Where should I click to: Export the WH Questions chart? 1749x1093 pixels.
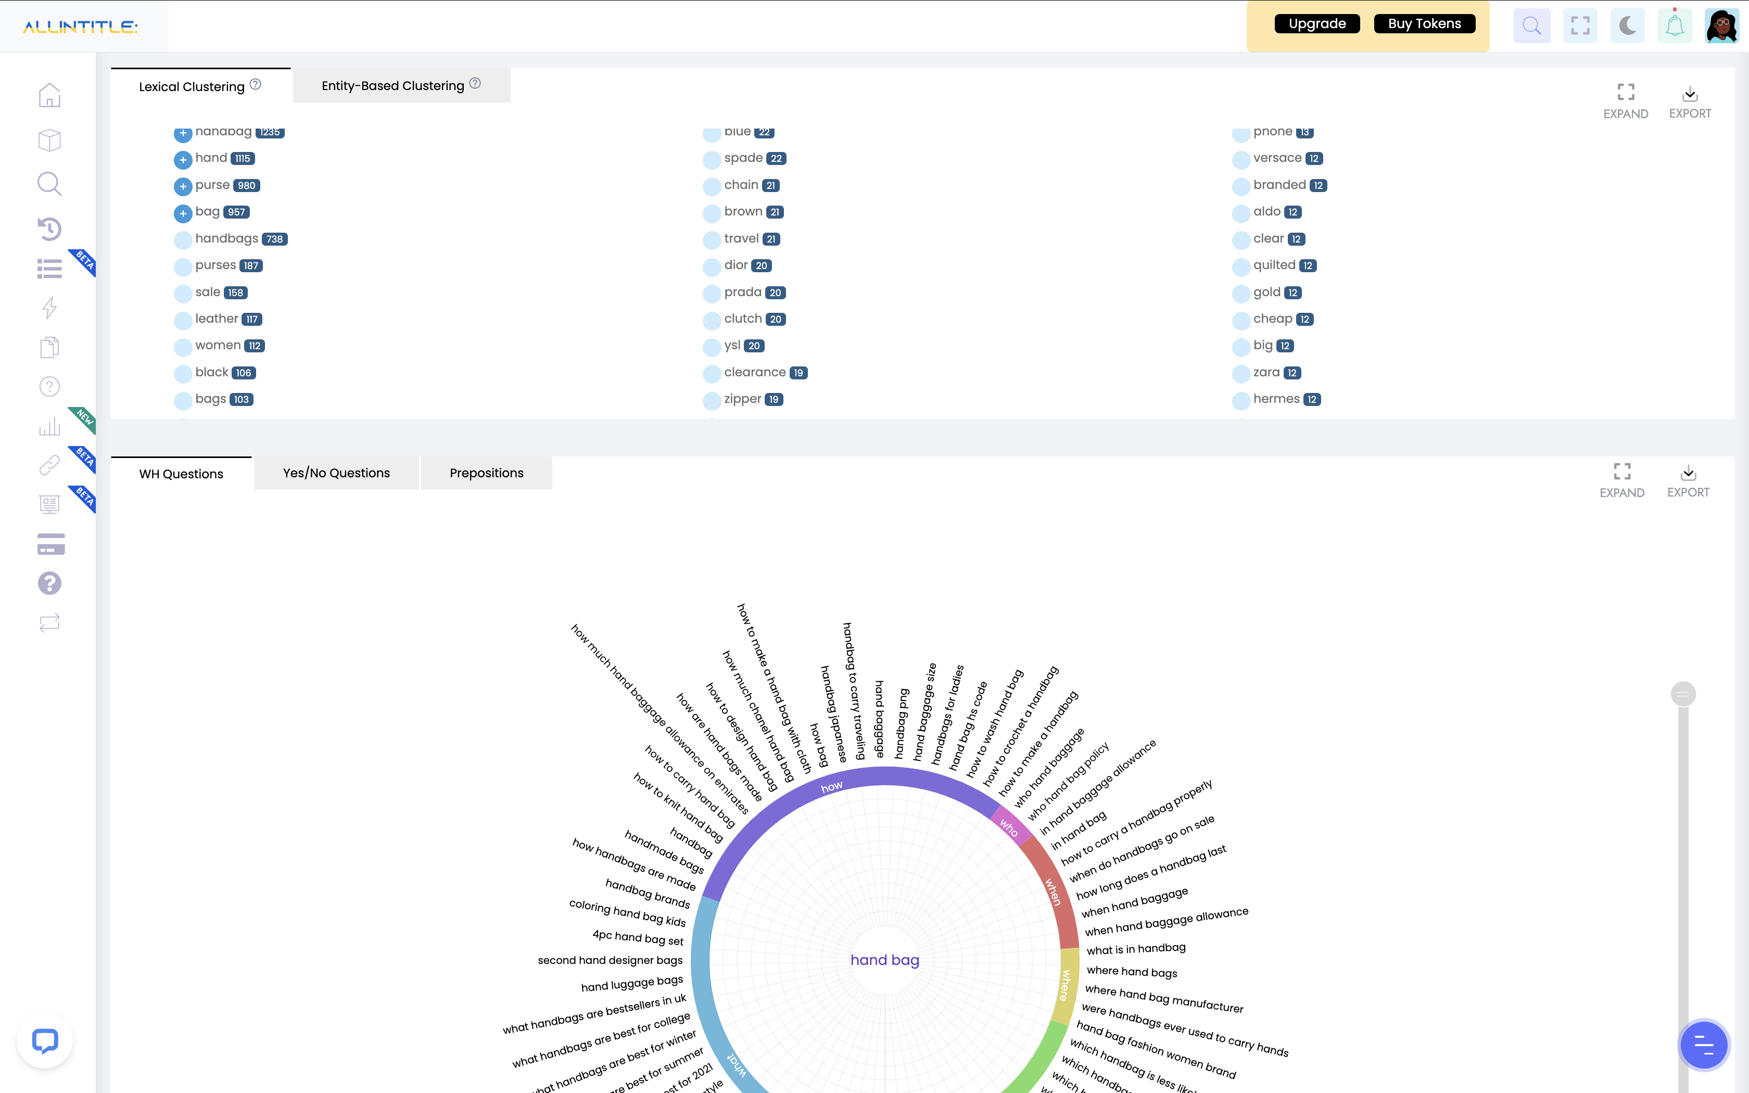[1688, 481]
